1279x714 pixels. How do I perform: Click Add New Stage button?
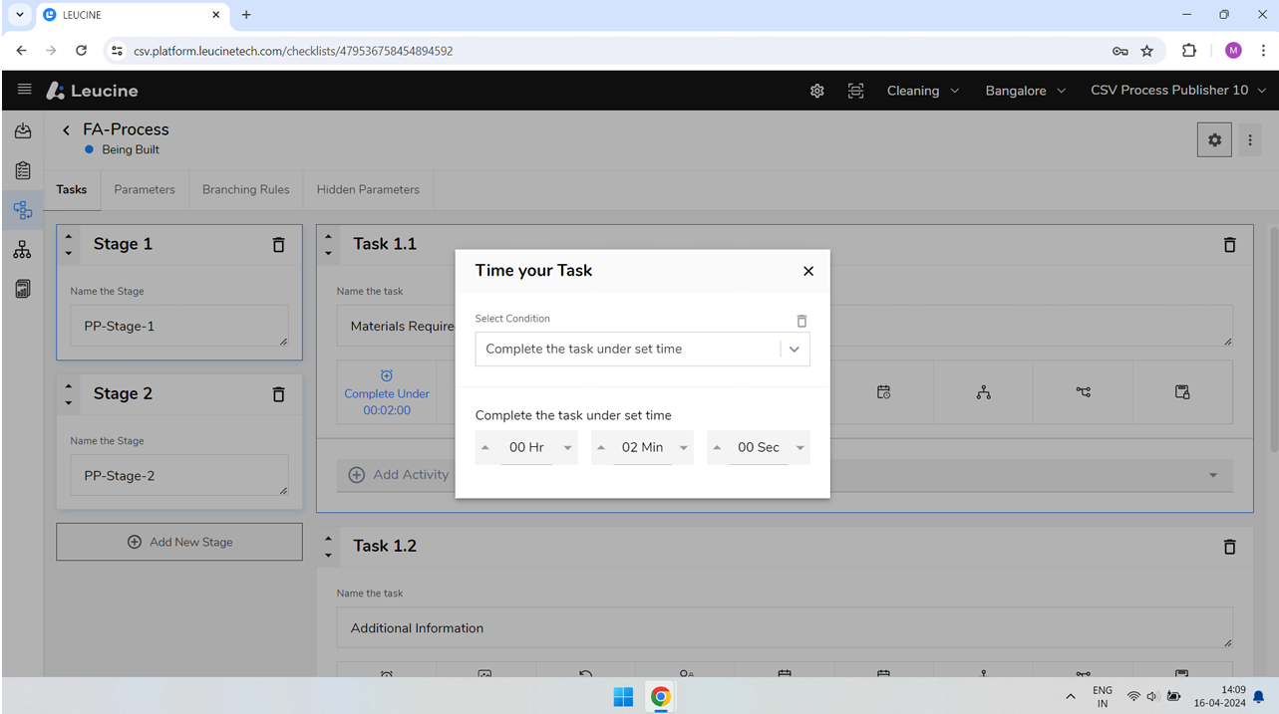179,542
